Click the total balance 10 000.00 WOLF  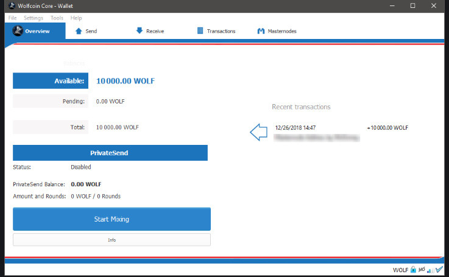118,127
